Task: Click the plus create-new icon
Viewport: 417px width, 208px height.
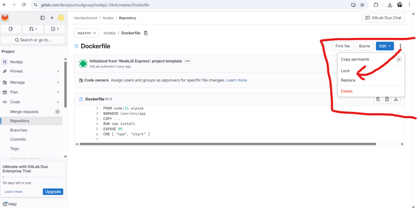Action: (52, 18)
